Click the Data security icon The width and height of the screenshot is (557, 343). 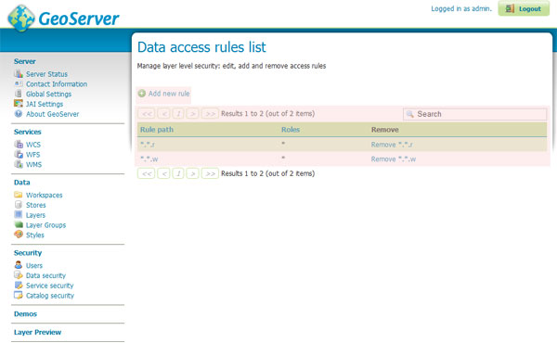tap(19, 275)
